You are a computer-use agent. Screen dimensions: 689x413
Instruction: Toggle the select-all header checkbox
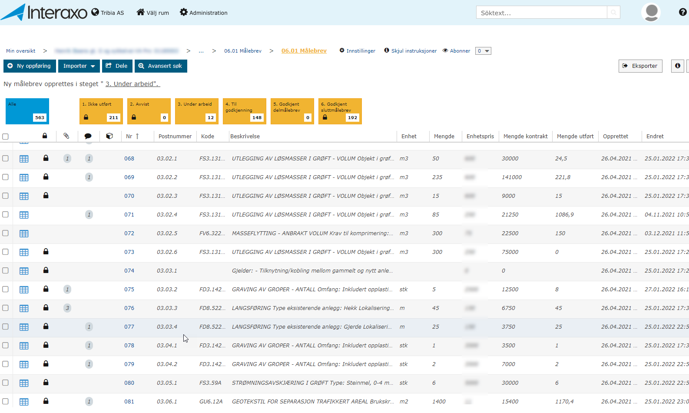tap(6, 137)
